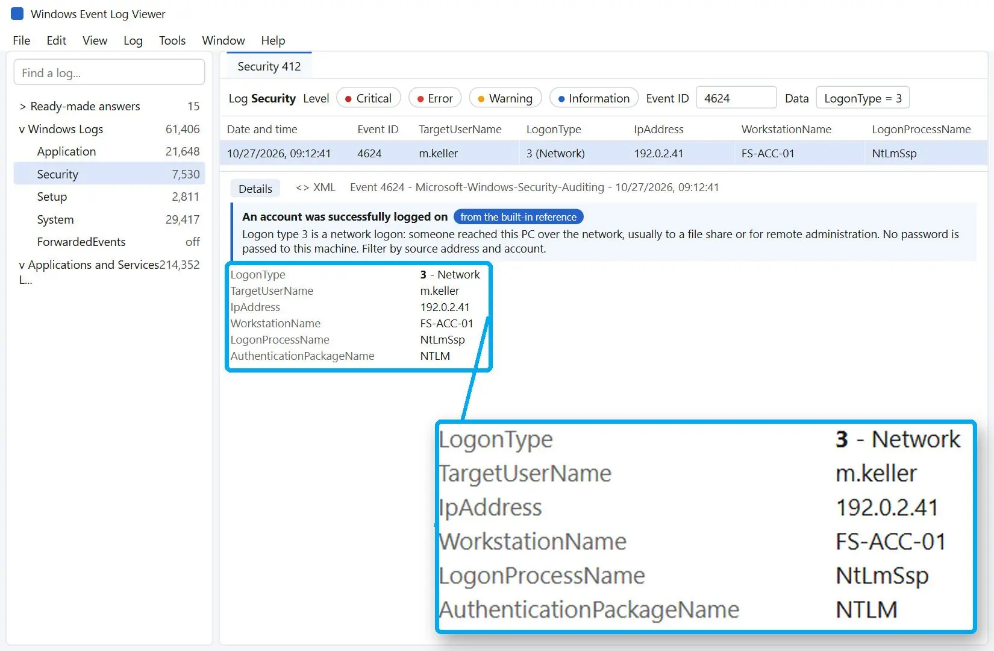This screenshot has width=994, height=651.
Task: Click the NtLmSsp cell in table row
Action: pos(894,153)
